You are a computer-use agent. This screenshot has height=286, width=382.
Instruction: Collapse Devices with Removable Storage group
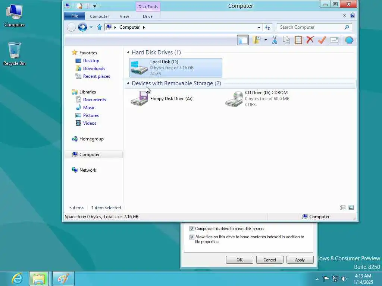coord(128,83)
